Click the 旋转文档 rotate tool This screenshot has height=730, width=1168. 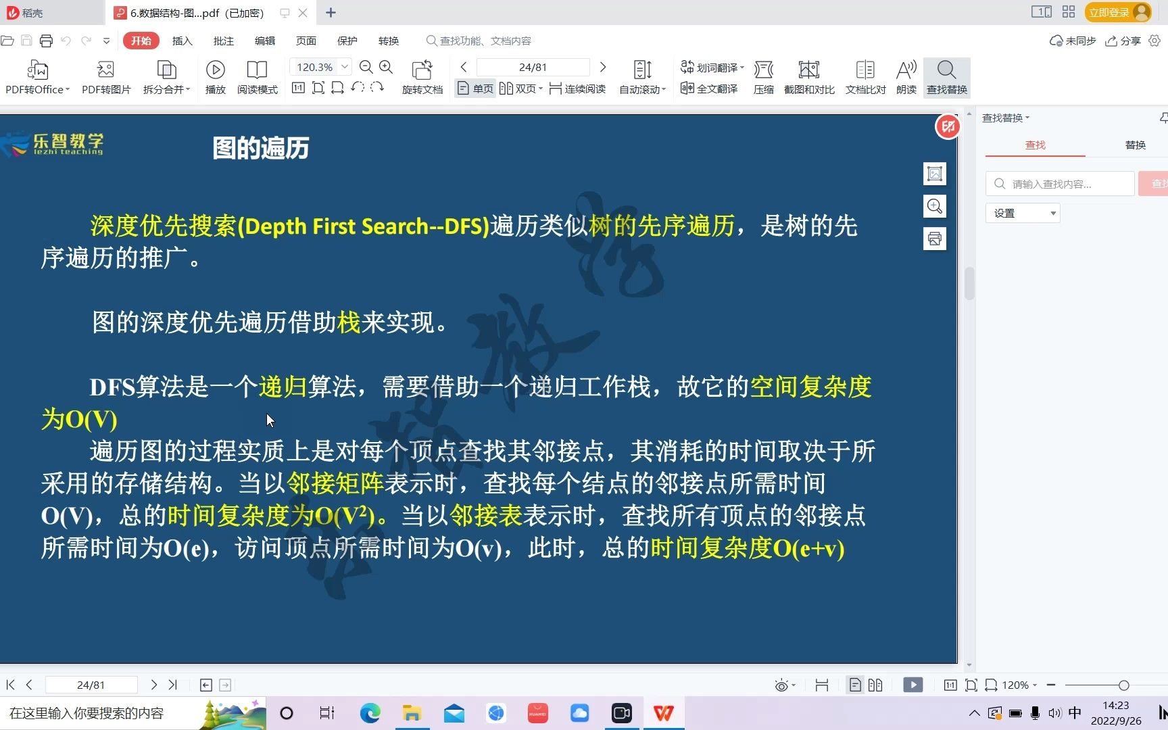point(422,76)
